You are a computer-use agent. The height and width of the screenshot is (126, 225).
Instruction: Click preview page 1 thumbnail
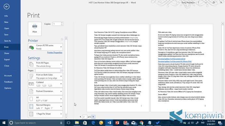click(118, 68)
